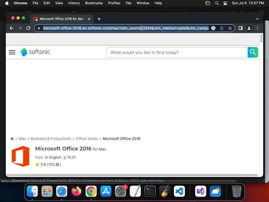Launch Firefox from dock

coord(76,191)
